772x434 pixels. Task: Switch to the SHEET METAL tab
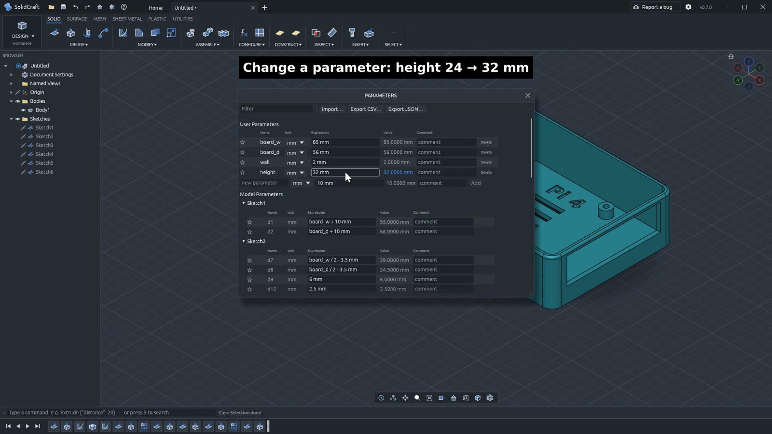point(127,19)
